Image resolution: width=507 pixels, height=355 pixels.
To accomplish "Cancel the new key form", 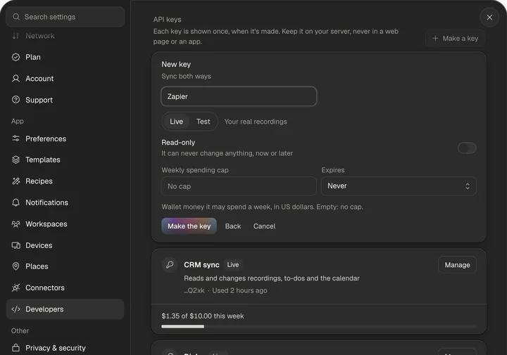I will 264,226.
